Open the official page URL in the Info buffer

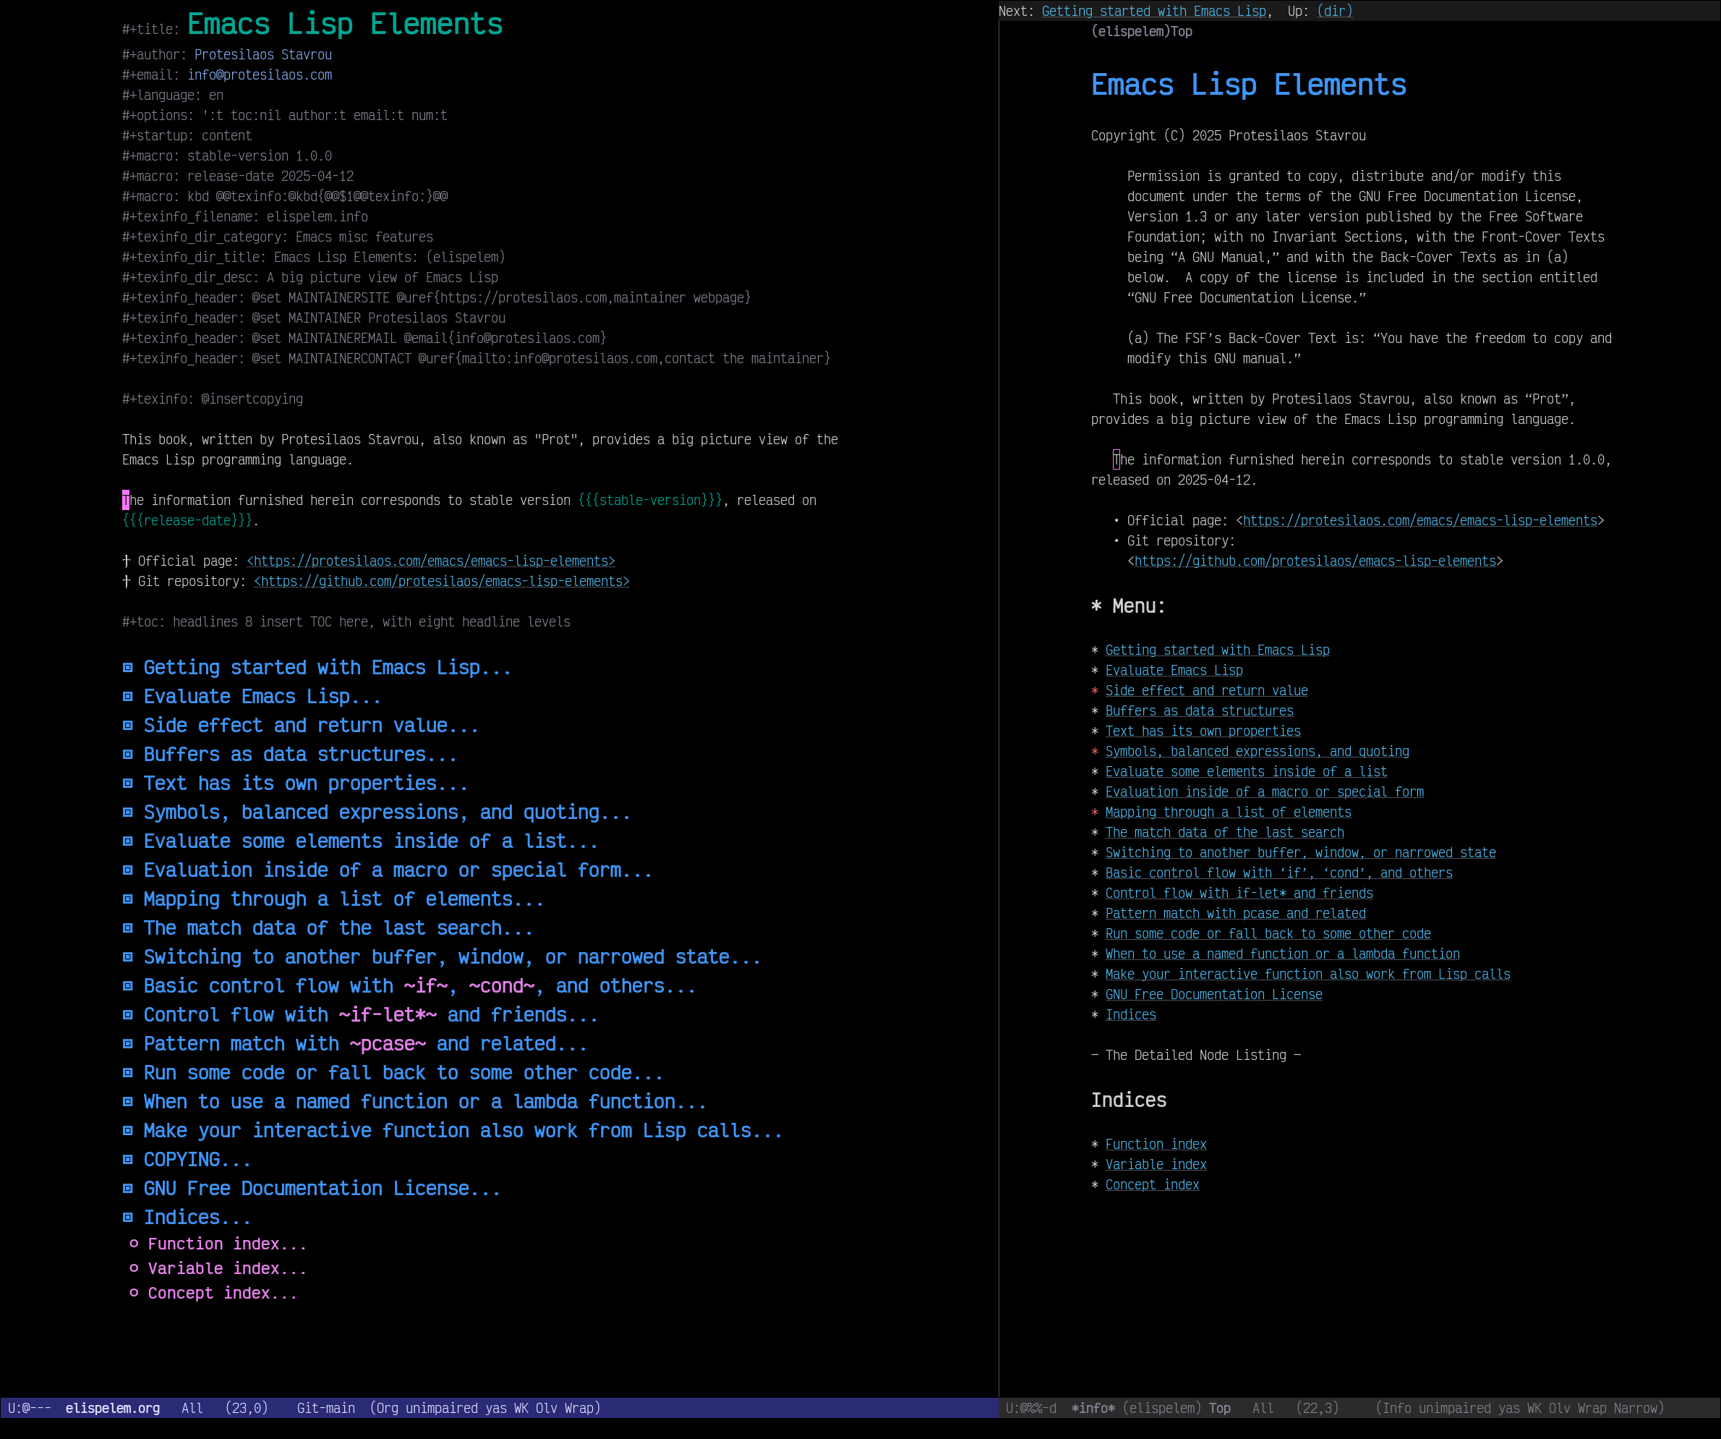pyautogui.click(x=1420, y=521)
